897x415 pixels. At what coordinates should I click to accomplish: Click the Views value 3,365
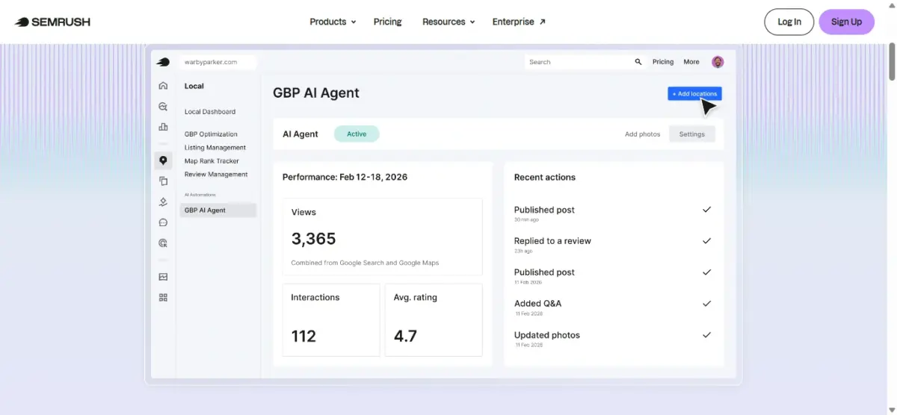[x=313, y=239]
